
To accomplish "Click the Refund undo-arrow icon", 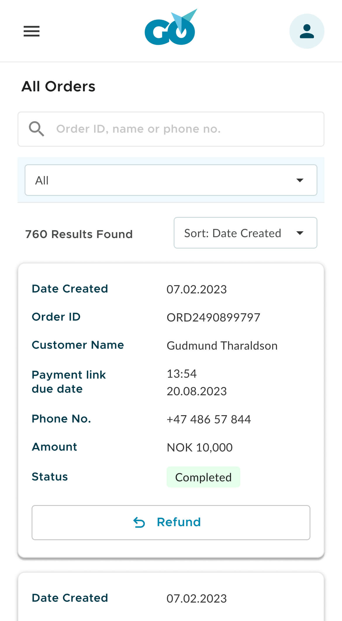I will [x=139, y=522].
